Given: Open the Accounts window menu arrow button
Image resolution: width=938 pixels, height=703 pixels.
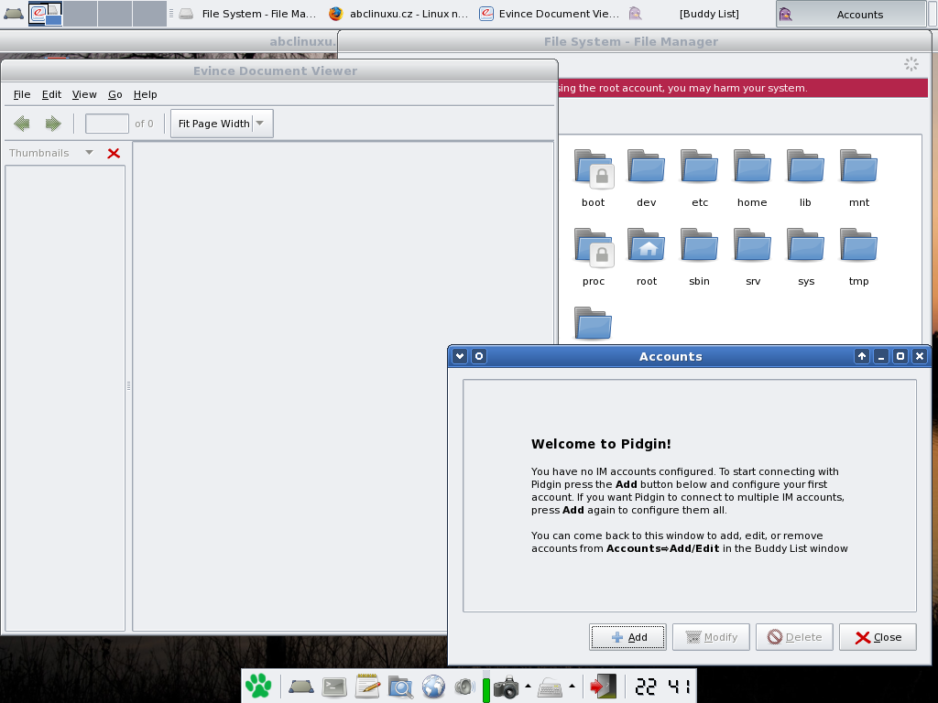Looking at the screenshot, I should [460, 356].
